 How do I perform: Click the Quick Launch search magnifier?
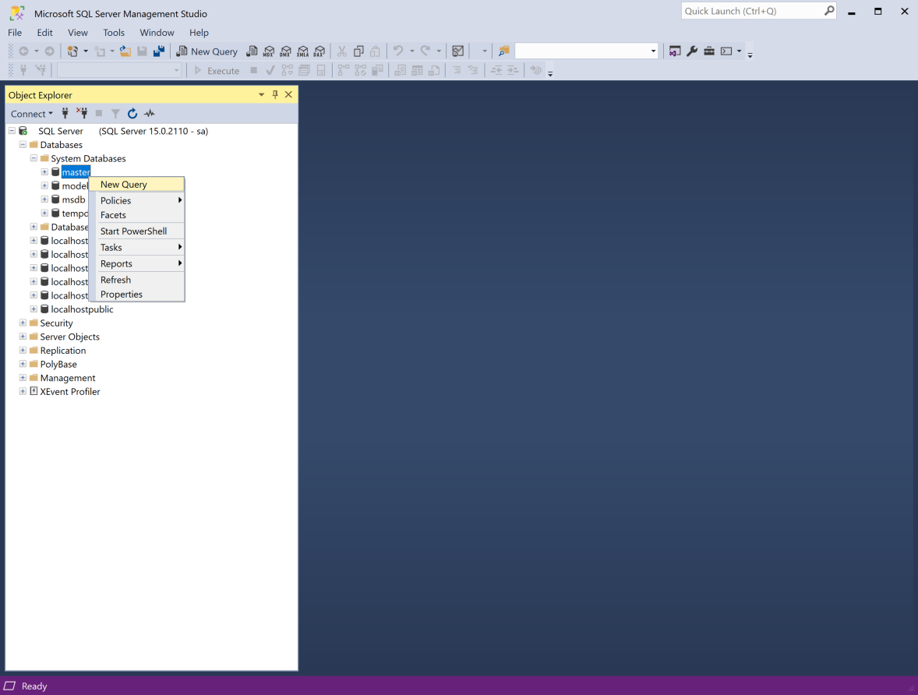point(829,11)
